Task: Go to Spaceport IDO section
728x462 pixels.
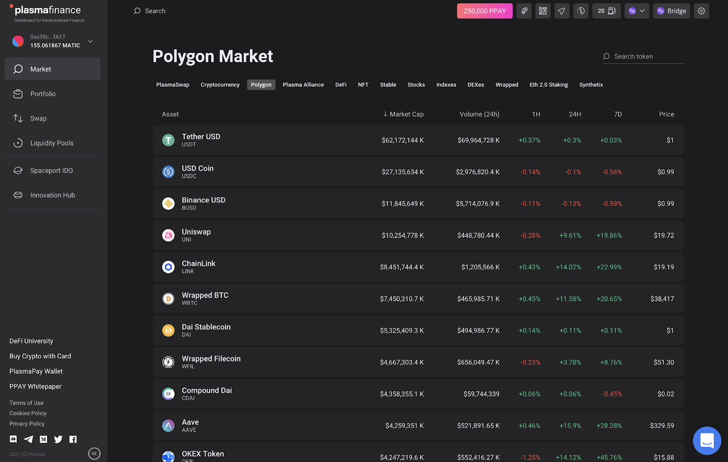Action: point(51,170)
